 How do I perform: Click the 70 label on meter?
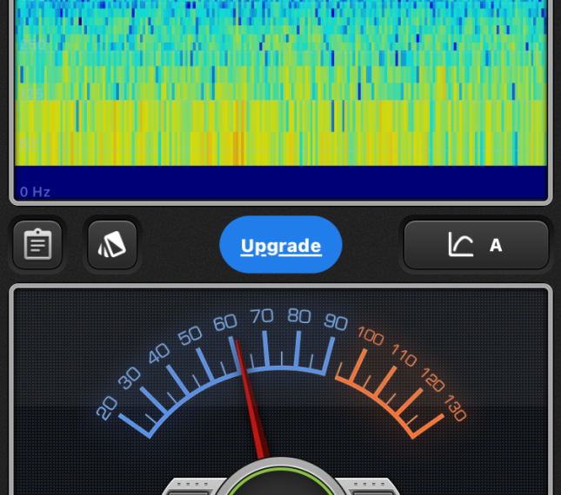point(262,316)
